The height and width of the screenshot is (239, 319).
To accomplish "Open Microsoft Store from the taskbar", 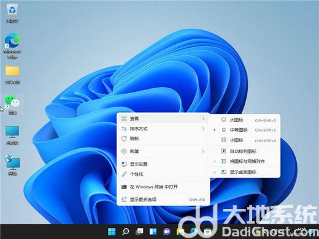I will pos(207,232).
